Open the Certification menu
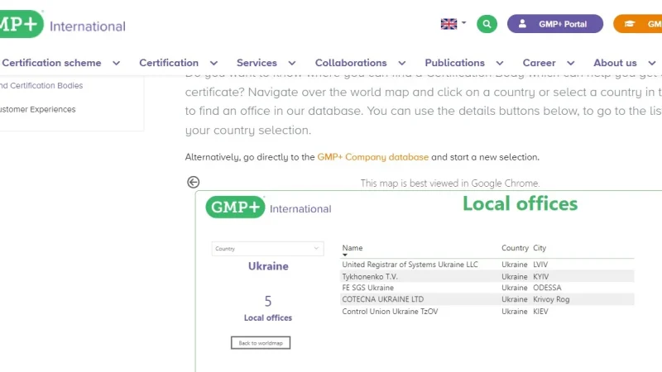 (x=169, y=63)
